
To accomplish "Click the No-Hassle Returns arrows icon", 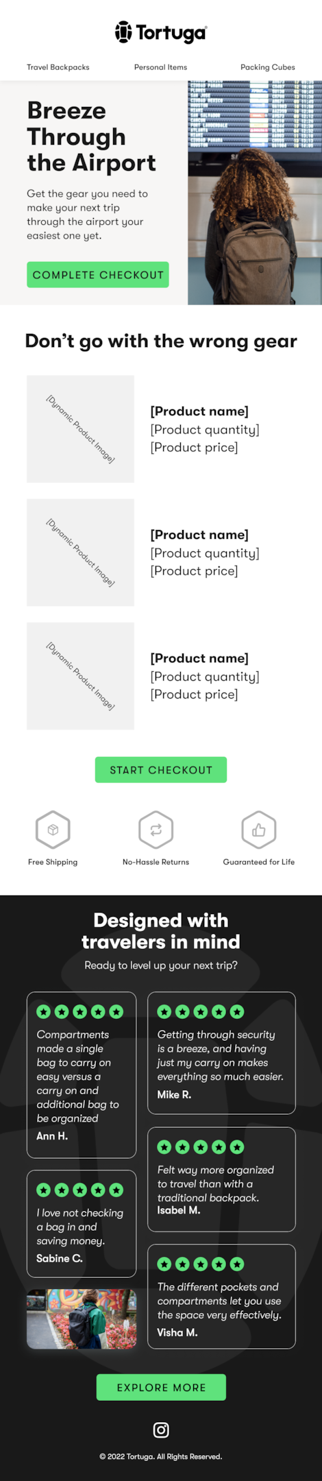I will (156, 830).
